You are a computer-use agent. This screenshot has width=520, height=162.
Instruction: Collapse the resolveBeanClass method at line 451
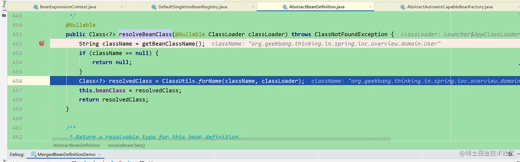click(x=50, y=34)
